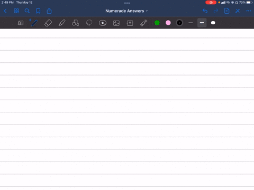Choose the green pen color
The height and width of the screenshot is (190, 254).
coord(157,23)
